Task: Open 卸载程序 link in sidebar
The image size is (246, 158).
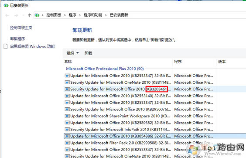Action: pyautogui.click(x=17, y=39)
